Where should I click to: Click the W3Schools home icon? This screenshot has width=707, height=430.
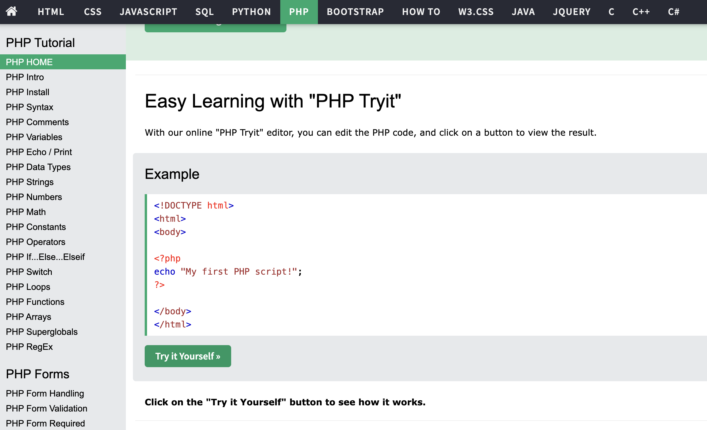click(12, 12)
